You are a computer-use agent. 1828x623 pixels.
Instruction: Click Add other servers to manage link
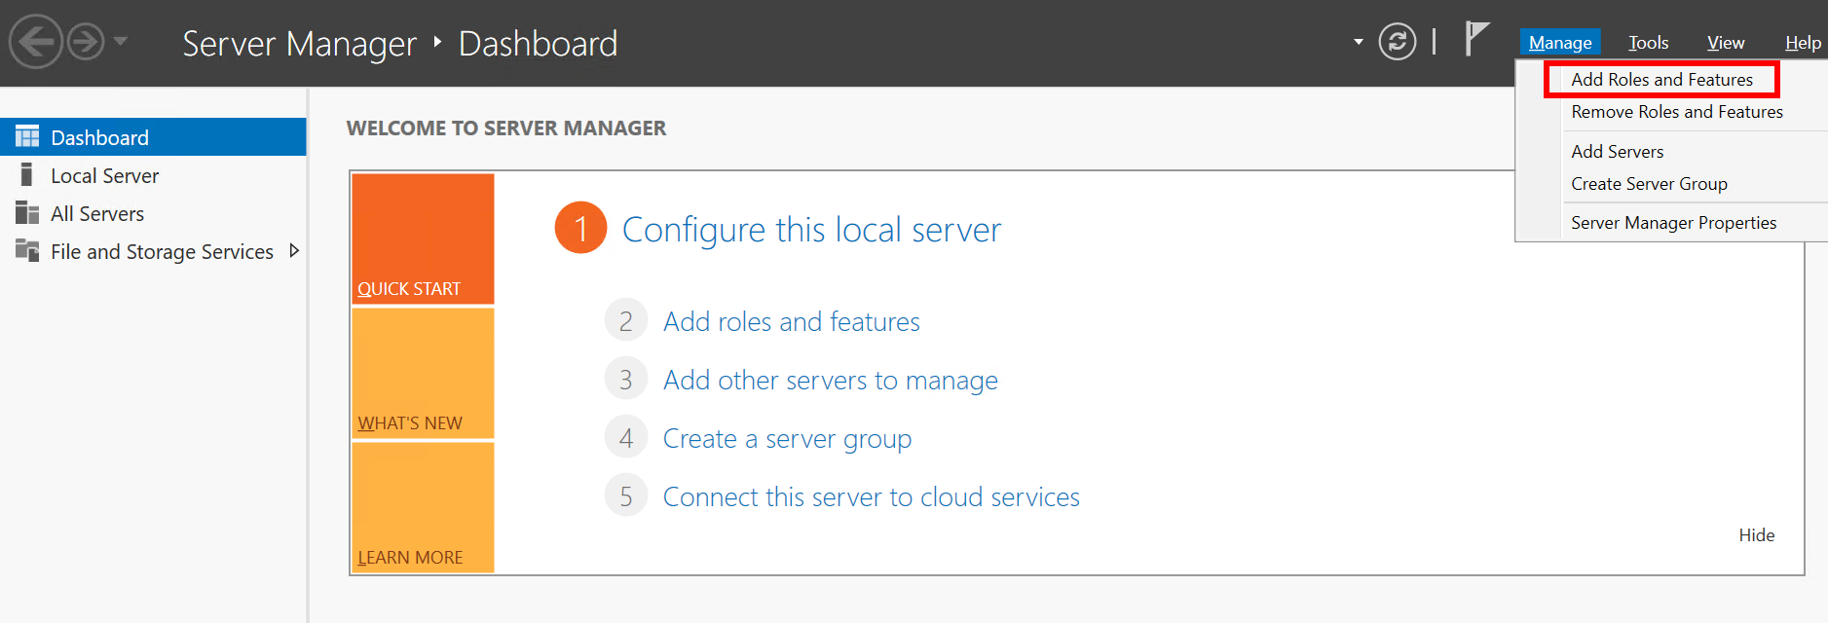click(x=831, y=380)
